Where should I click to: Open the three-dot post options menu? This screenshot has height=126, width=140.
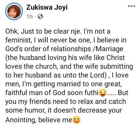point(132,6)
